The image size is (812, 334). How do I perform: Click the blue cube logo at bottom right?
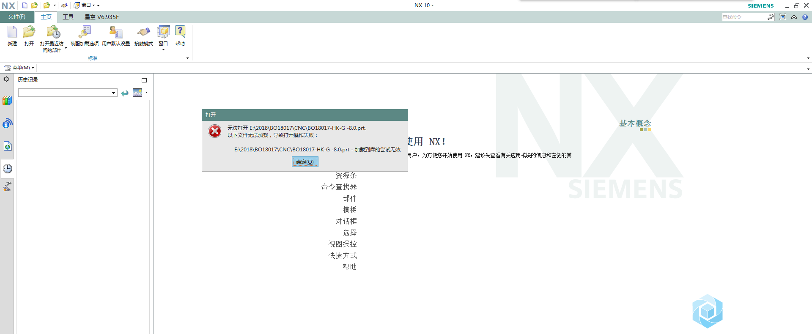[708, 311]
